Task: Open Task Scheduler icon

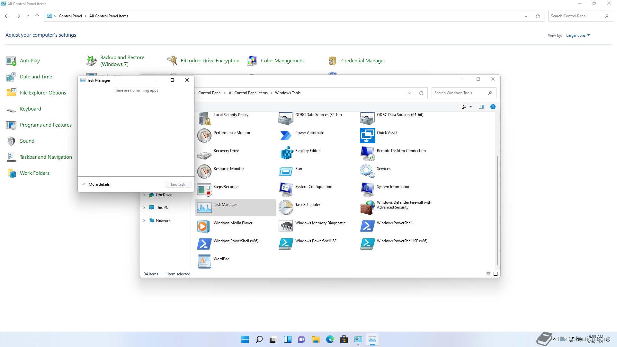Action: coord(286,208)
